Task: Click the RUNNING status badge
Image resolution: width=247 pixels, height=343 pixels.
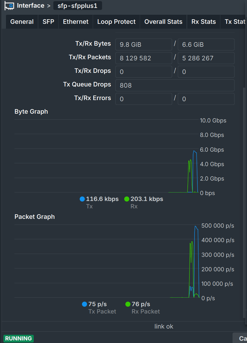Action: click(18, 338)
